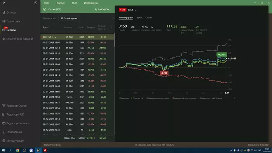Open the Обновления download item
The height and width of the screenshot is (153, 272).
(x=12, y=132)
